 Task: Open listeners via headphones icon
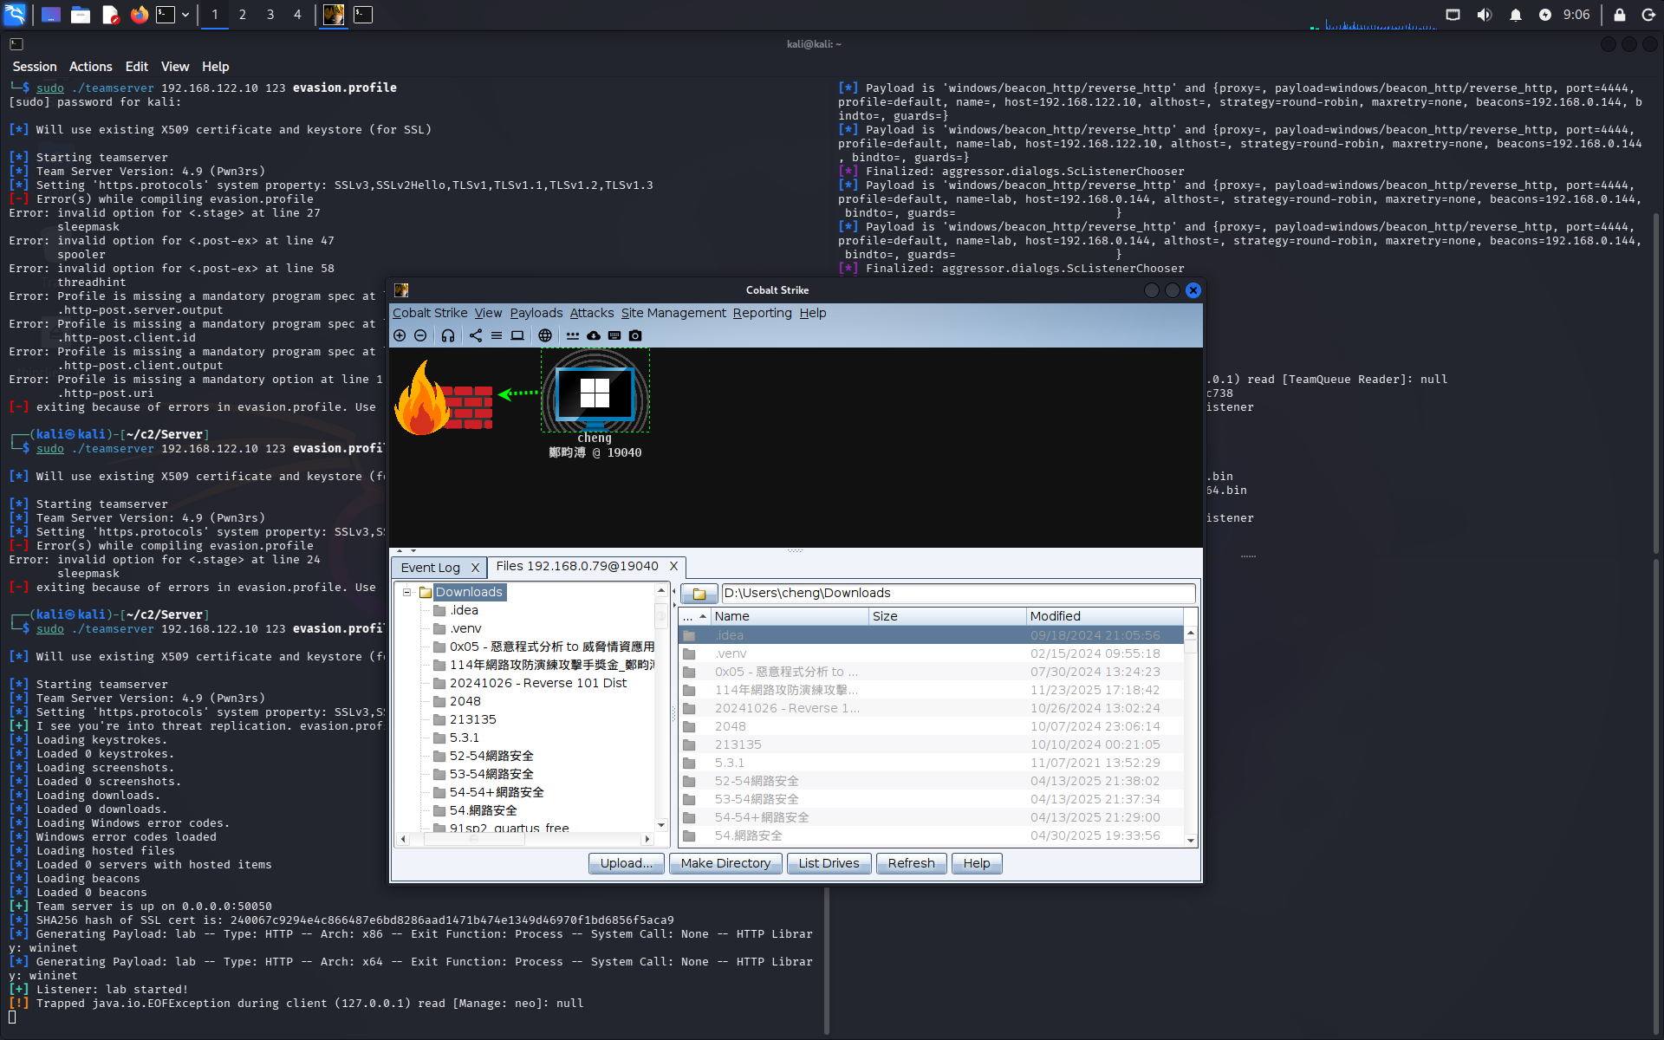[448, 335]
